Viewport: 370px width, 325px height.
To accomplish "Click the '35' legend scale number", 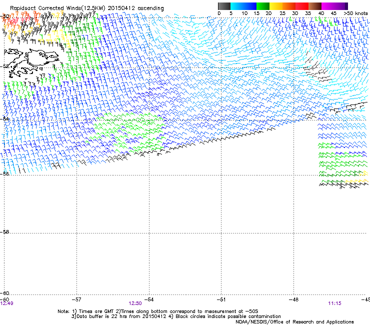I will point(308,13).
